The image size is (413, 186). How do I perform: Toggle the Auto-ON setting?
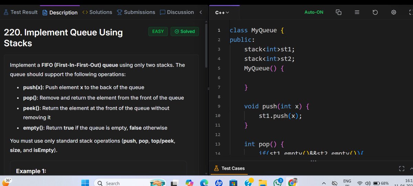(x=314, y=12)
